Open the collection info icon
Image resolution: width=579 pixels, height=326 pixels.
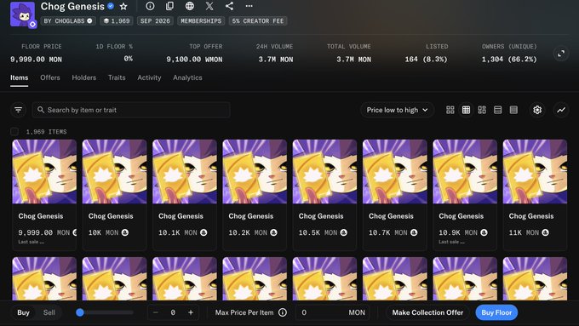pyautogui.click(x=150, y=6)
